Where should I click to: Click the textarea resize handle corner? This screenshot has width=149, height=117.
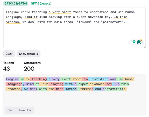pos(145,47)
